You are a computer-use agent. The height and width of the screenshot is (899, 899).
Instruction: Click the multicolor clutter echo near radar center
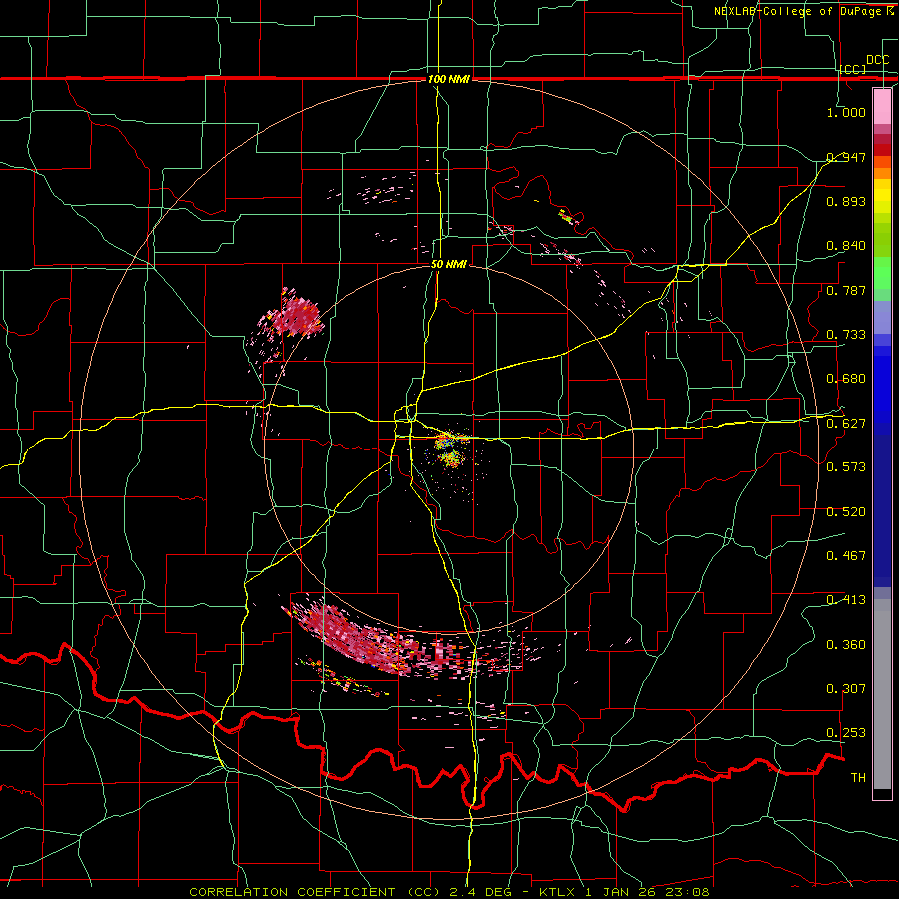[449, 449]
